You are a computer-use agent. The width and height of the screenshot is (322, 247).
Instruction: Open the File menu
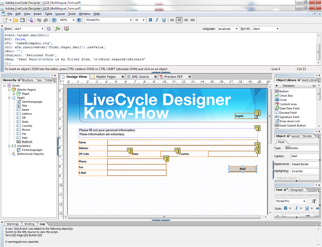pyautogui.click(x=10, y=14)
